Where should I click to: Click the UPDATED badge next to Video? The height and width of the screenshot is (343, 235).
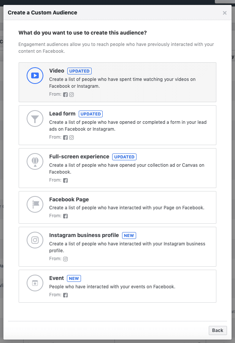79,71
